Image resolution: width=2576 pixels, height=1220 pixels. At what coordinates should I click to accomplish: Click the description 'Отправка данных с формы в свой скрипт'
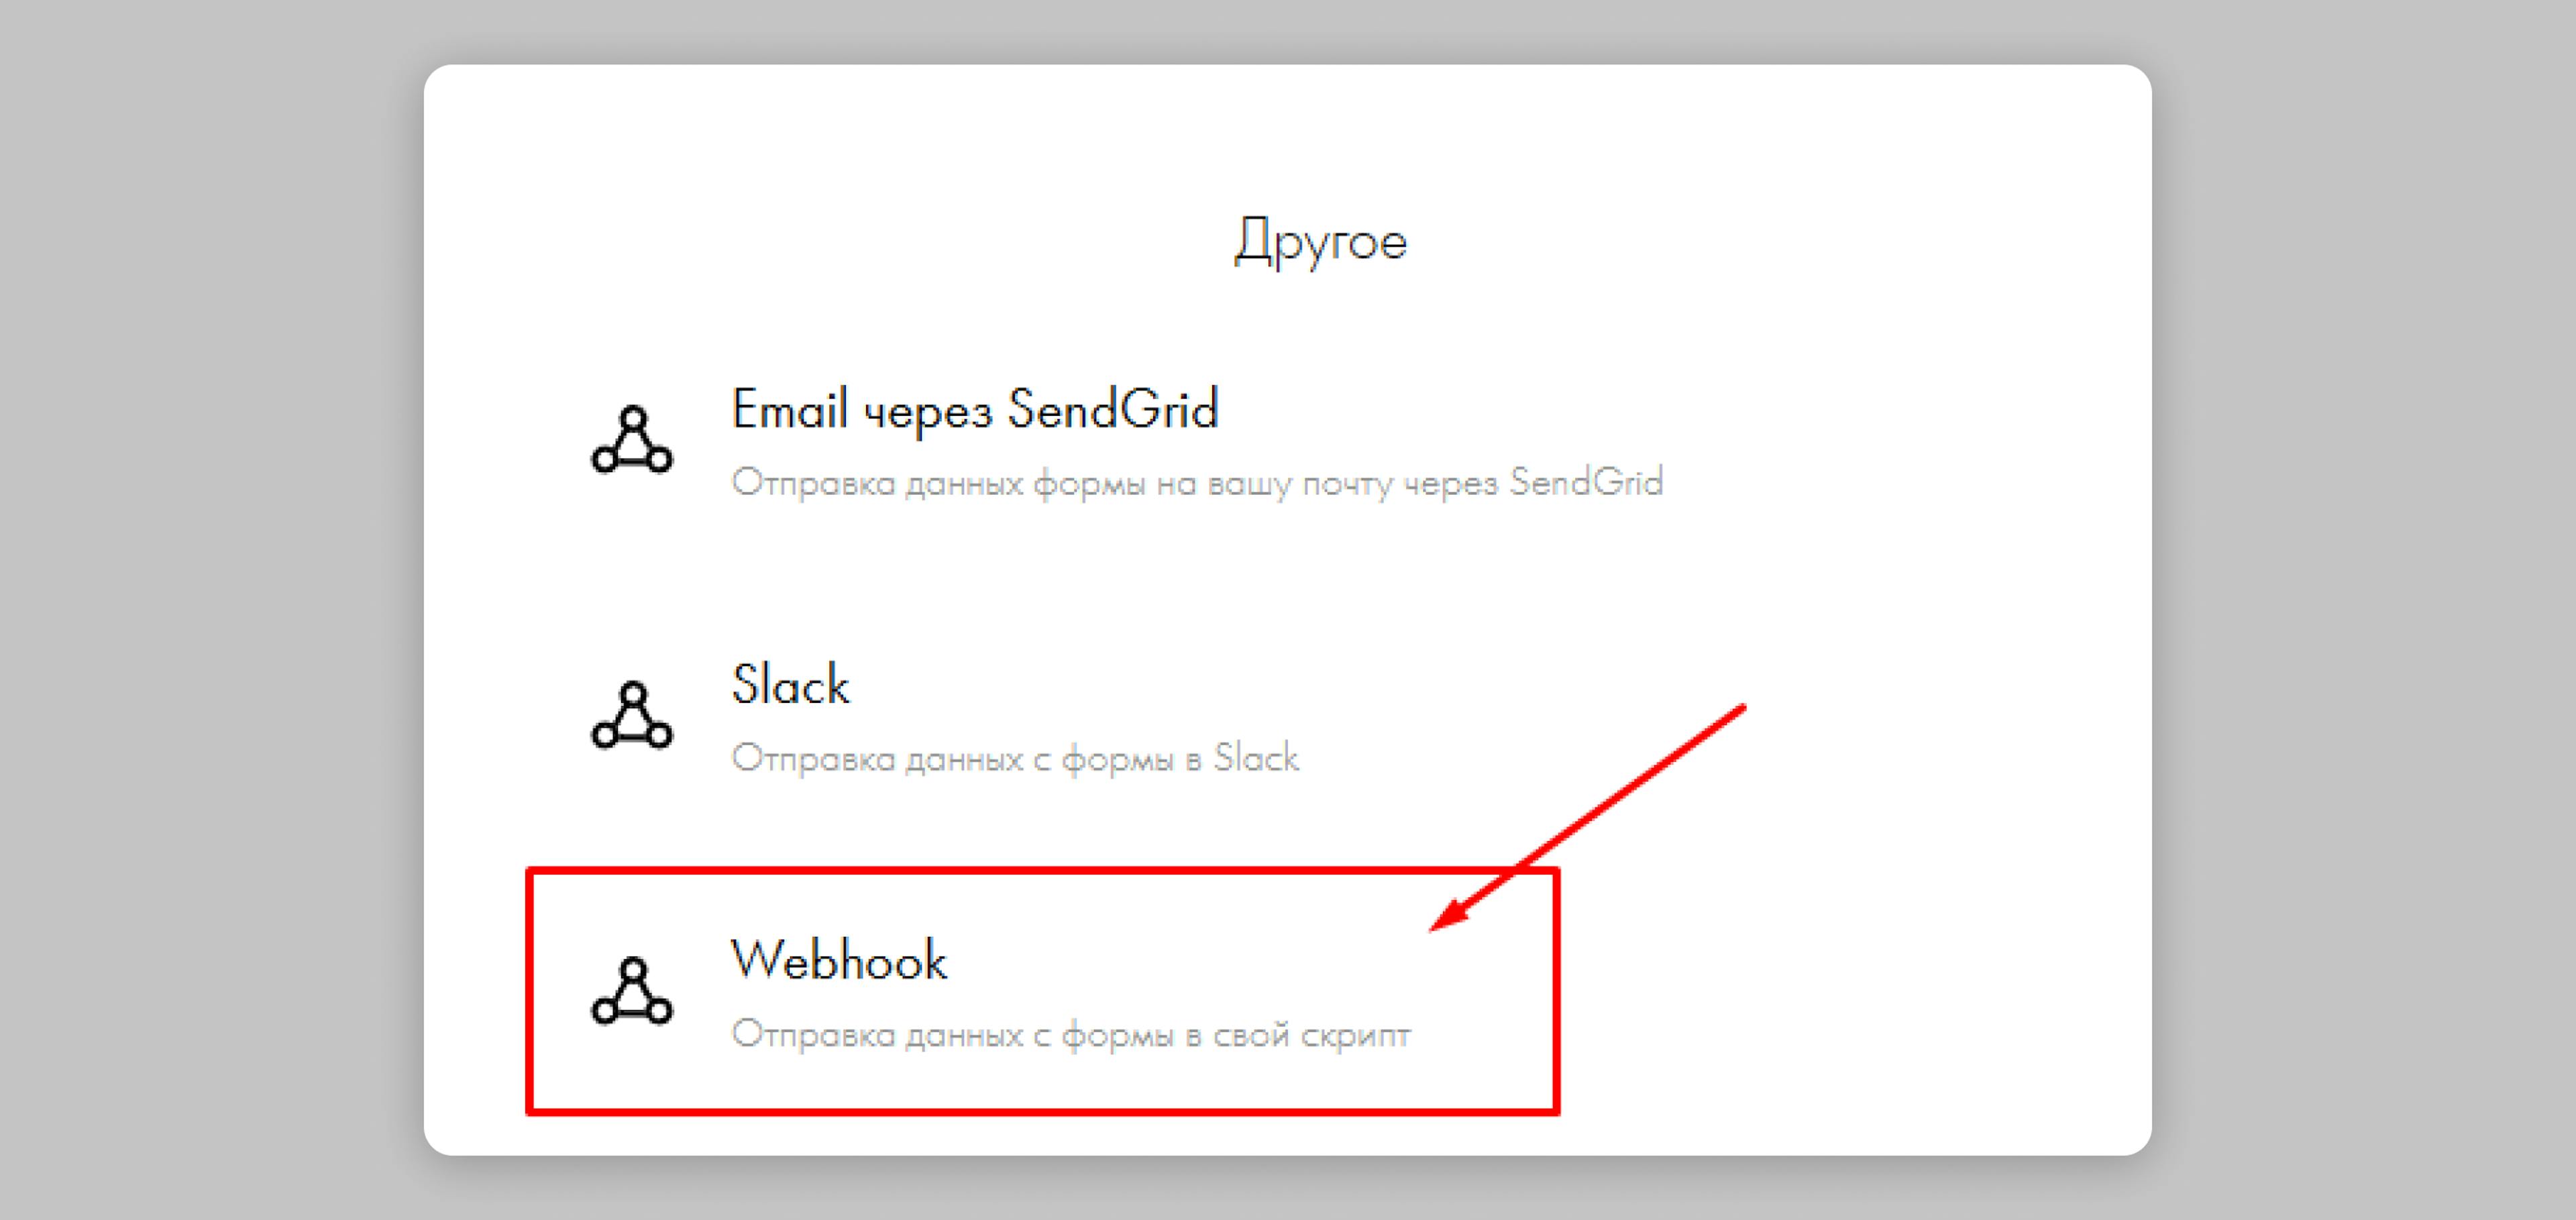(x=1072, y=1035)
